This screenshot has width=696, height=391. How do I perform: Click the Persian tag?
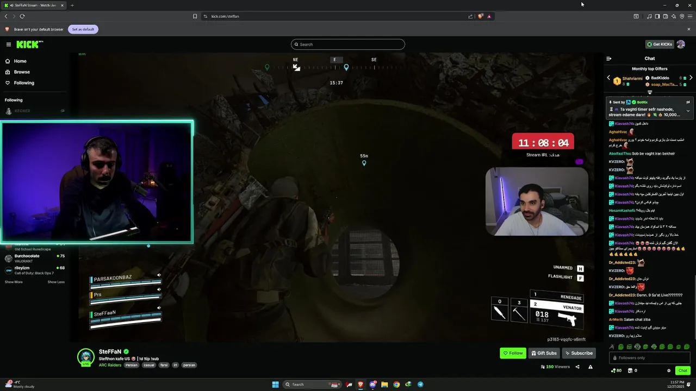coord(132,365)
